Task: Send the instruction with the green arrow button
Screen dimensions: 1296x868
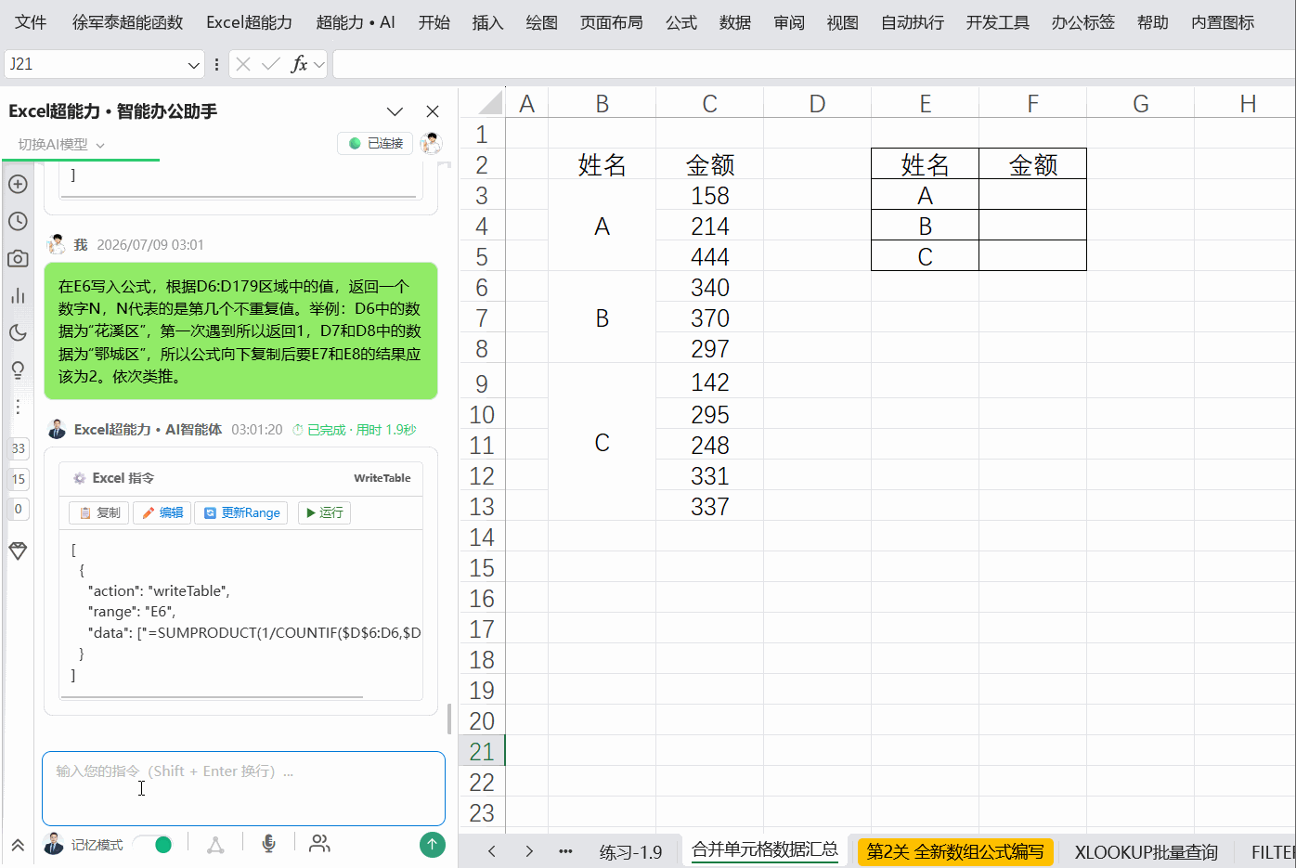Action: pyautogui.click(x=433, y=844)
